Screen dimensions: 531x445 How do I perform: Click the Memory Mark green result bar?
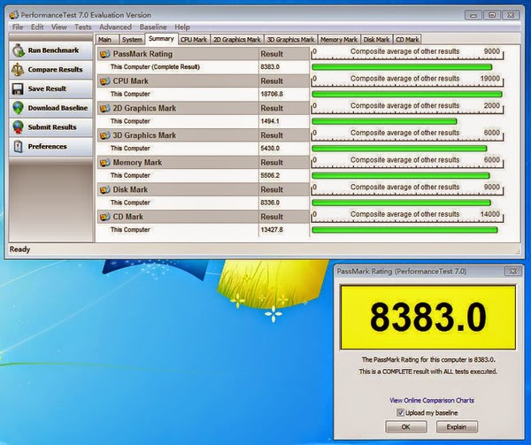coord(401,176)
